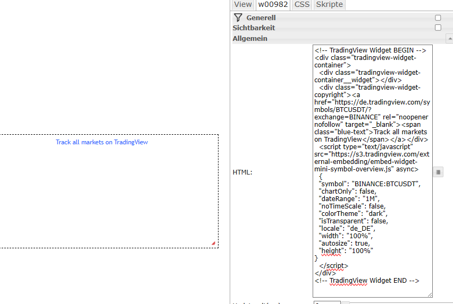
Task: Click the Allgemein section header
Action: pos(250,39)
